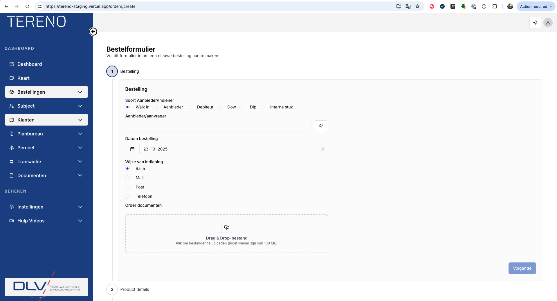The image size is (557, 301).
Task: Open Kaart in the sidebar
Action: 46,78
